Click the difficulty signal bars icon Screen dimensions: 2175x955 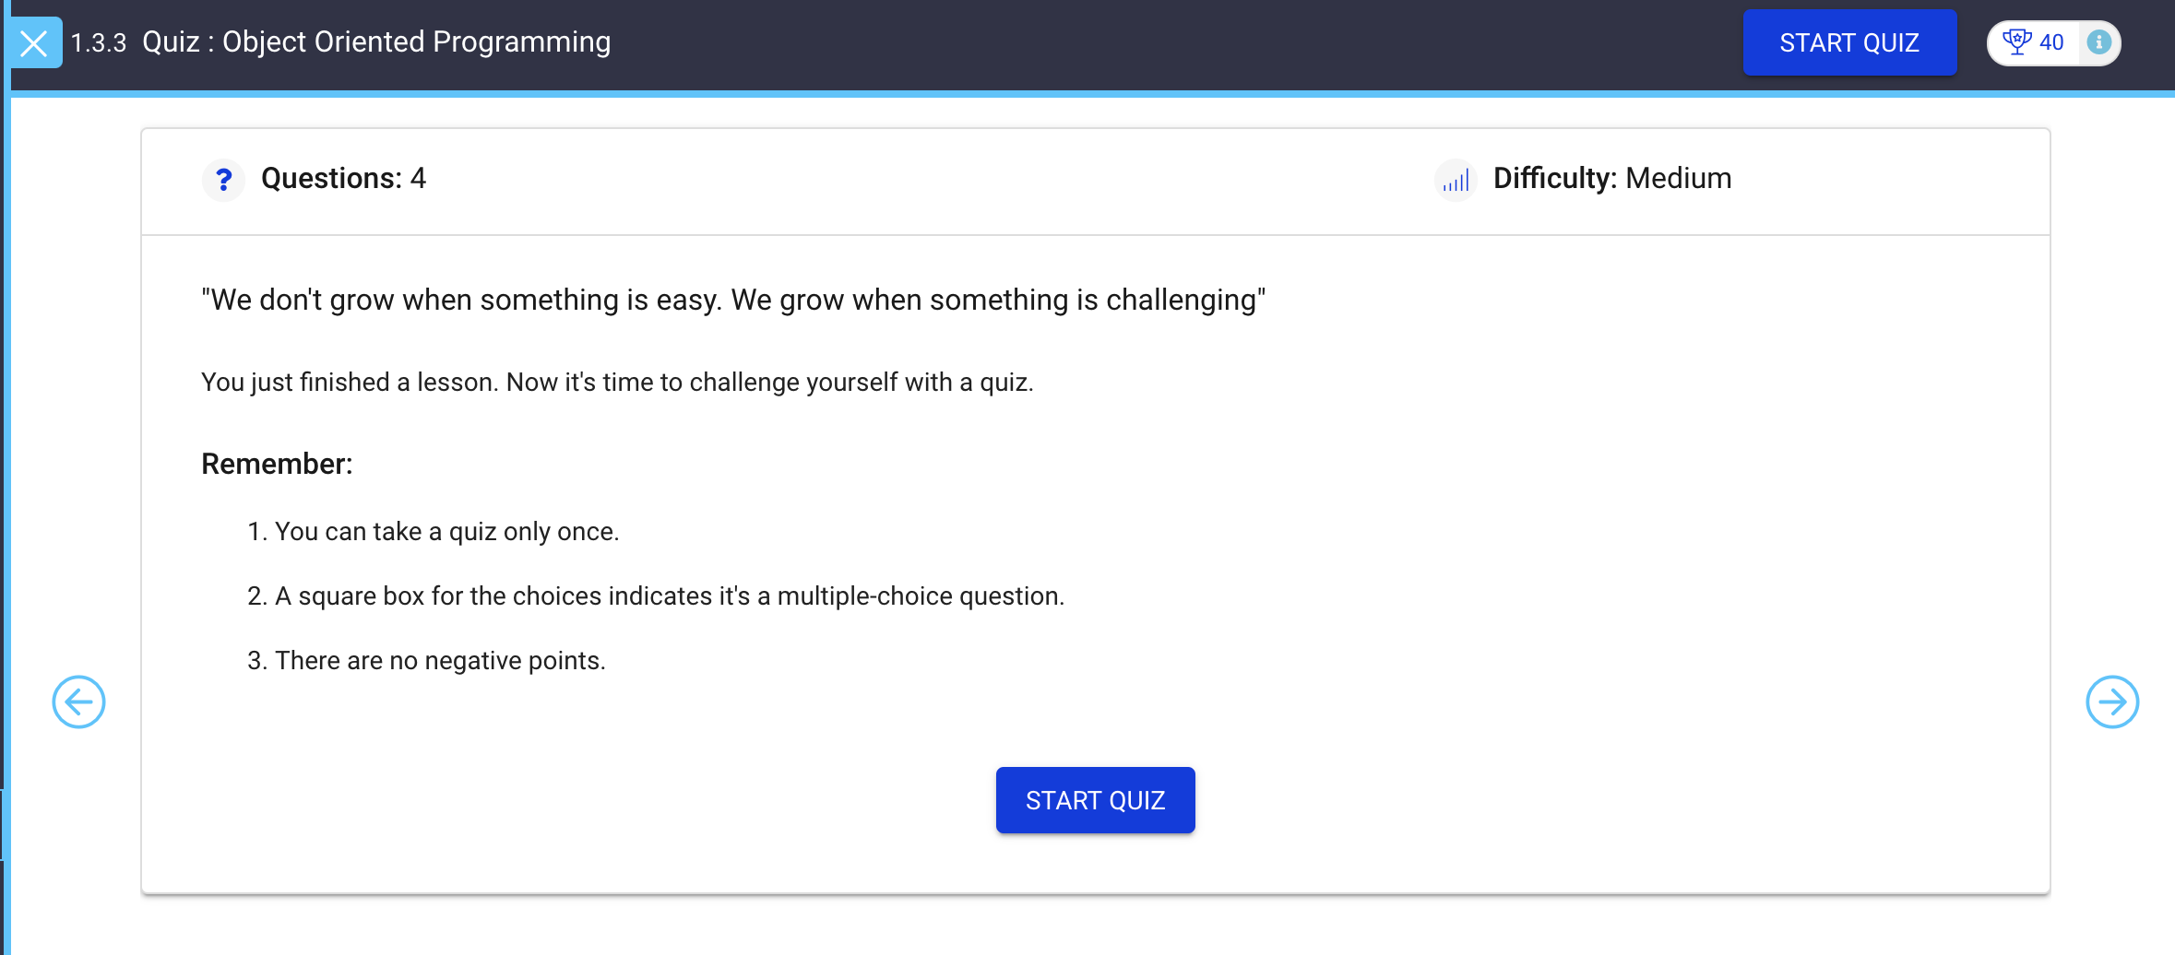(x=1456, y=180)
